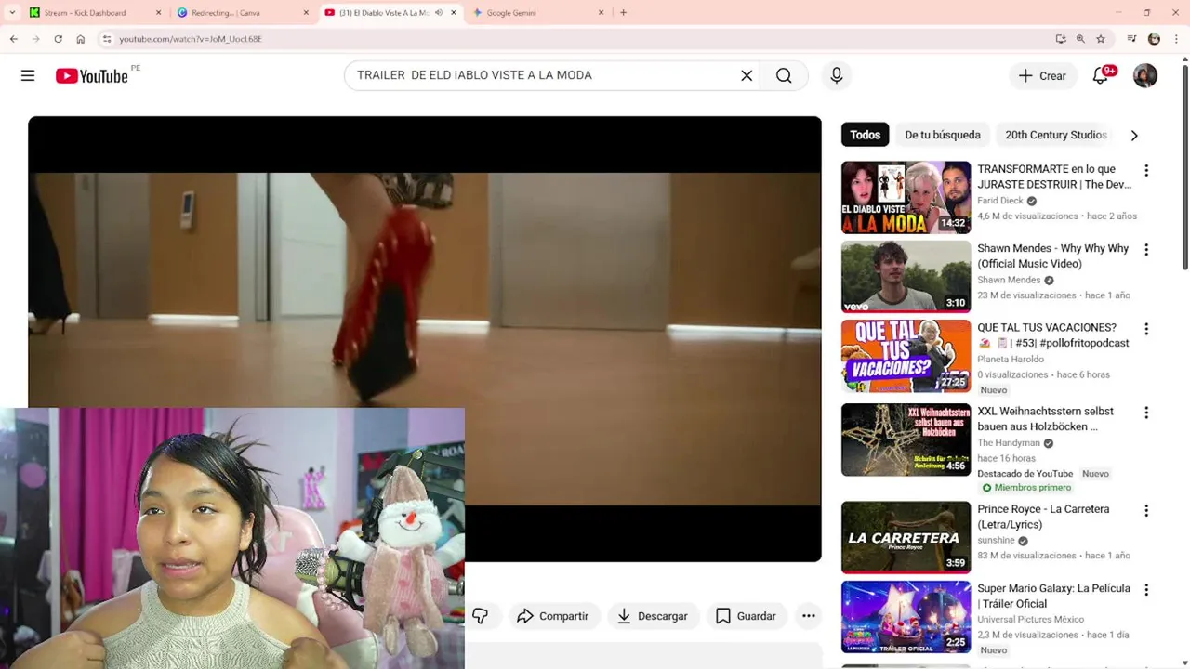Show more filter chips with right arrow
1190x669 pixels.
(1134, 136)
